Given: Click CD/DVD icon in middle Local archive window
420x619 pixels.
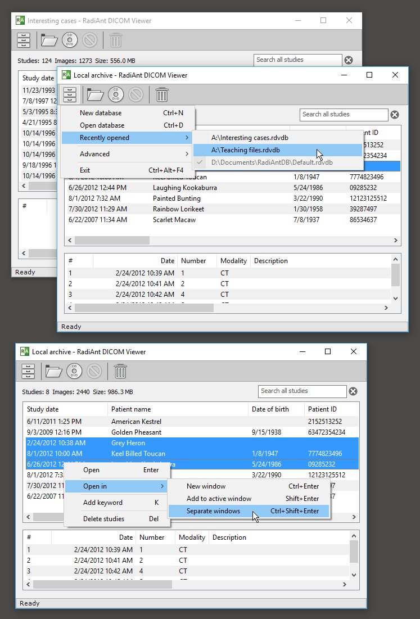Looking at the screenshot, I should (x=116, y=95).
